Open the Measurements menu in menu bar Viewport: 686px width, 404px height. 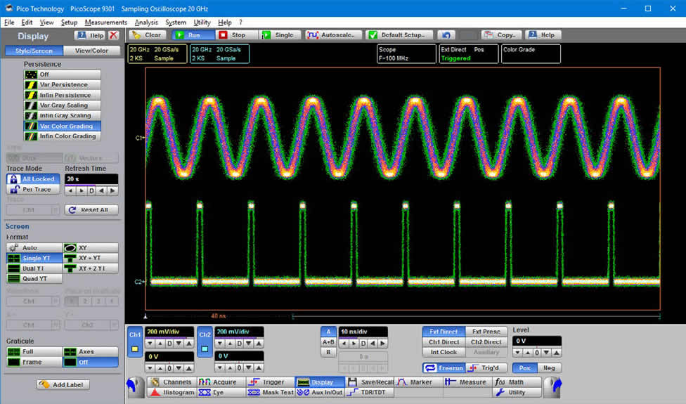pos(106,22)
